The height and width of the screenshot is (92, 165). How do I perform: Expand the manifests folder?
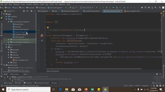pos(6,17)
